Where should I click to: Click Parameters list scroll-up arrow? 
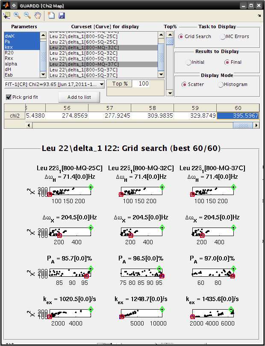(43, 35)
